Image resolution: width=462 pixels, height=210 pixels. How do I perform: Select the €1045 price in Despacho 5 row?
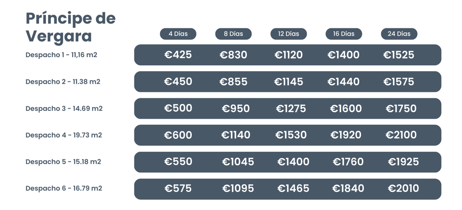pyautogui.click(x=238, y=162)
